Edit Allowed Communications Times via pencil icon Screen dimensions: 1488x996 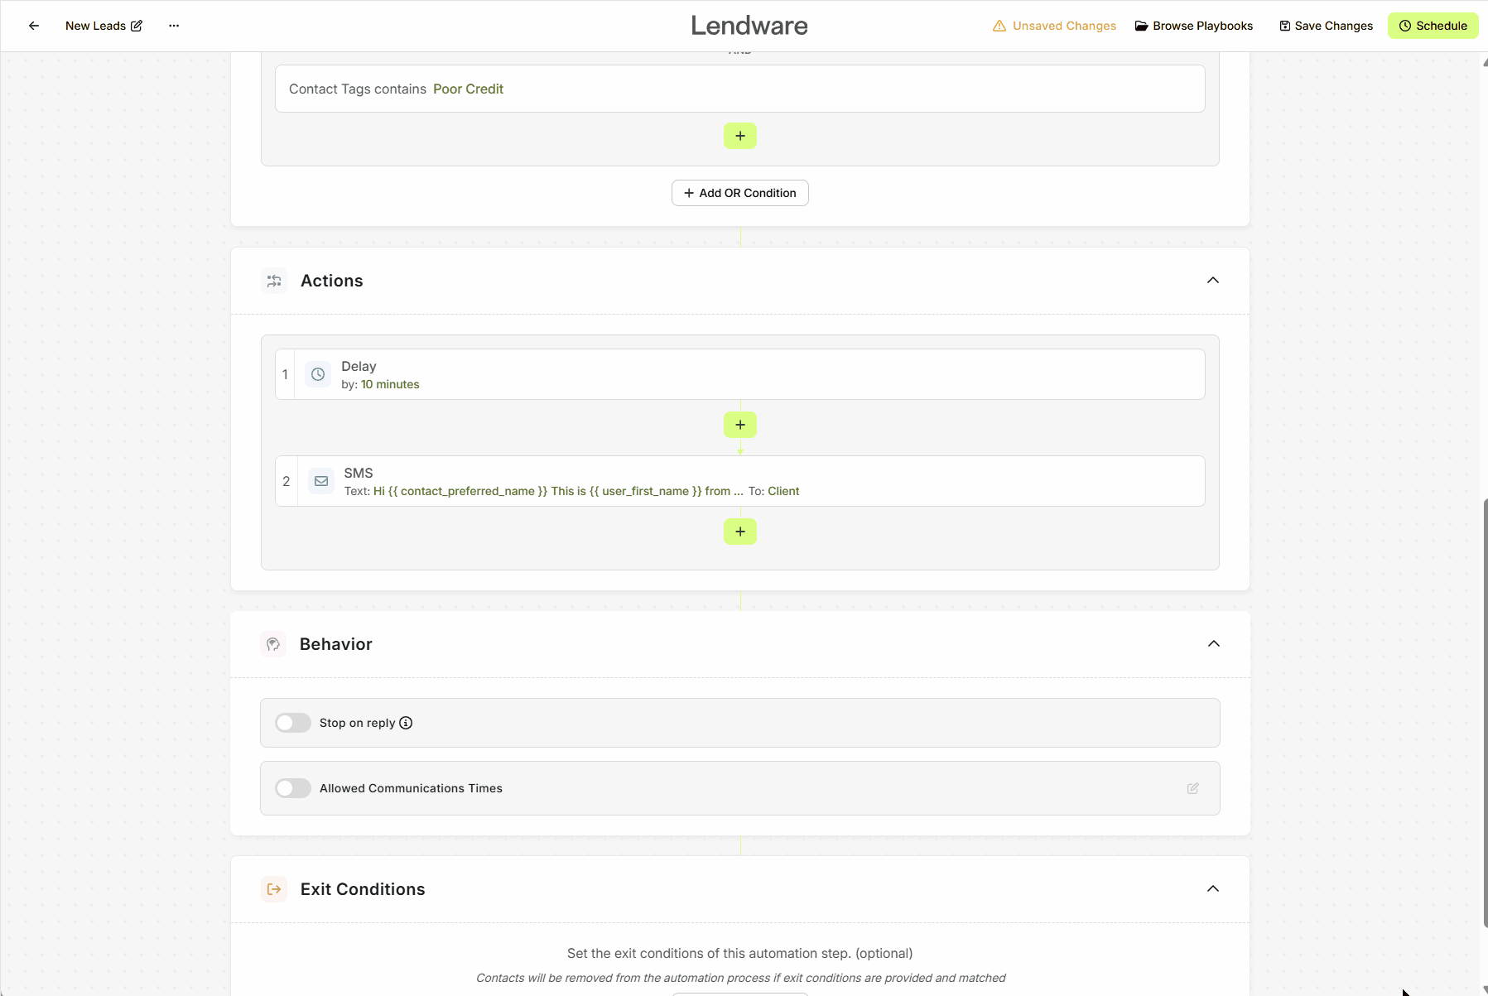point(1192,787)
